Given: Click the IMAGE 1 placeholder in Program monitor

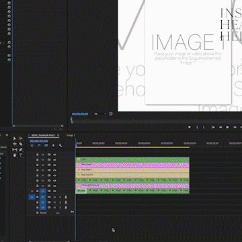Looking at the screenshot, I should coord(188,52).
